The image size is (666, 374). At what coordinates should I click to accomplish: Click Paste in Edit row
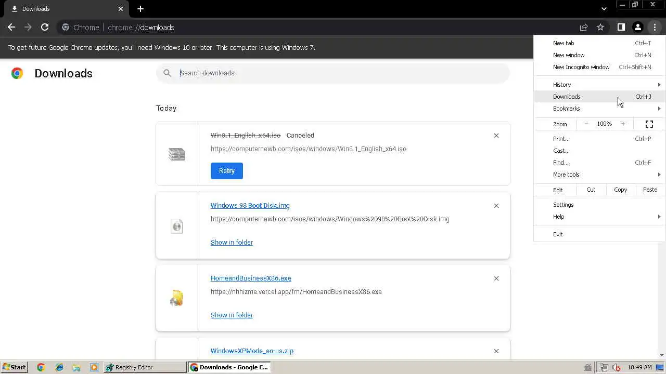tap(650, 190)
